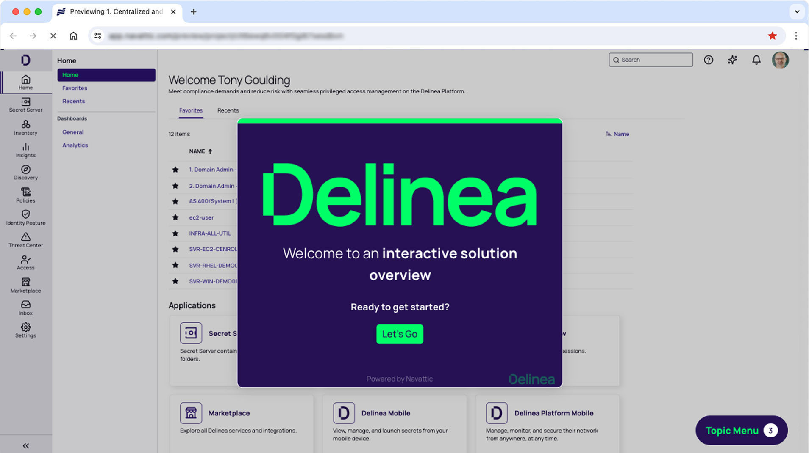Screen dimensions: 809x453
Task: Open the Delinea Platform Mobile card
Action: coord(548,424)
